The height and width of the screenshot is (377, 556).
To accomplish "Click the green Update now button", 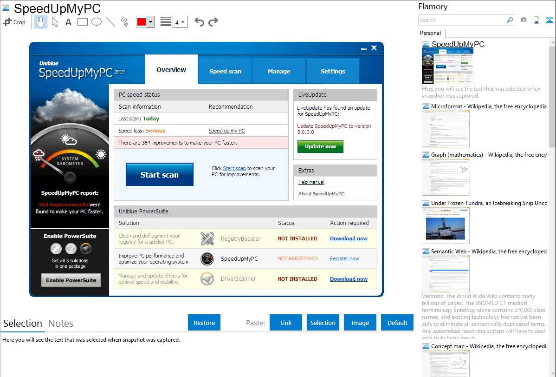I will pyautogui.click(x=320, y=146).
